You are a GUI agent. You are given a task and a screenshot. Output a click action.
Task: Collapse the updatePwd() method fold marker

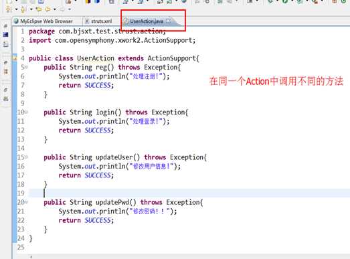(x=27, y=202)
